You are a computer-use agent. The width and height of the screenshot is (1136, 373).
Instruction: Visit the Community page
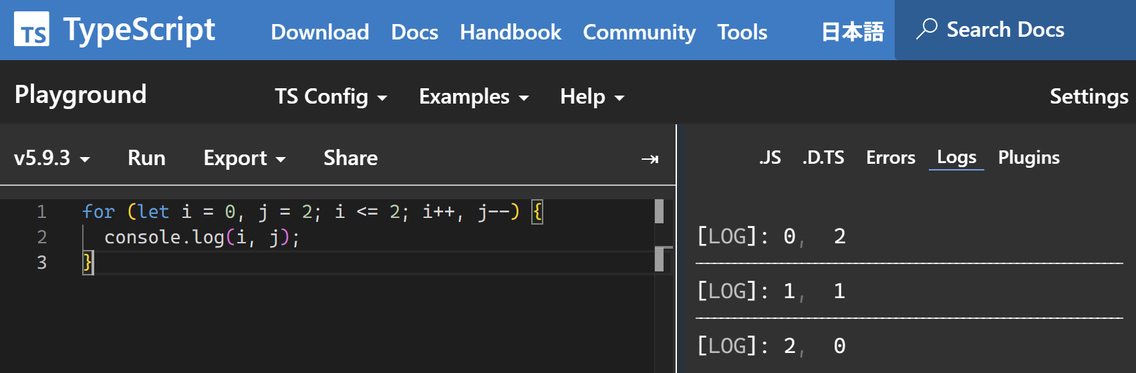639,32
